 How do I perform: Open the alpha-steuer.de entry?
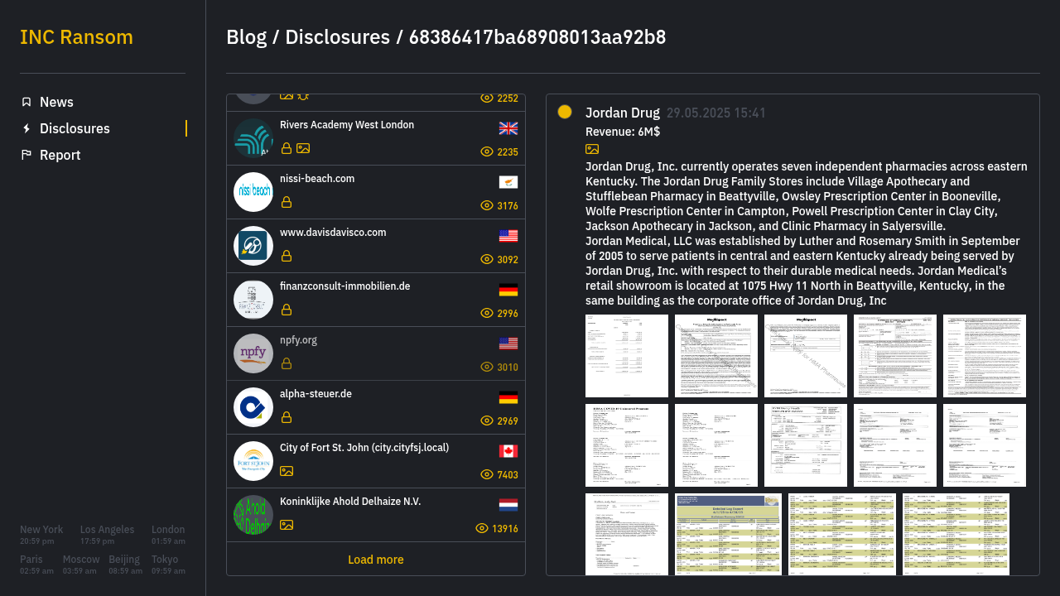click(376, 407)
